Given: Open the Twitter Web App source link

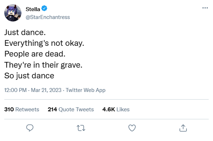Looking at the screenshot, I should [85, 90].
